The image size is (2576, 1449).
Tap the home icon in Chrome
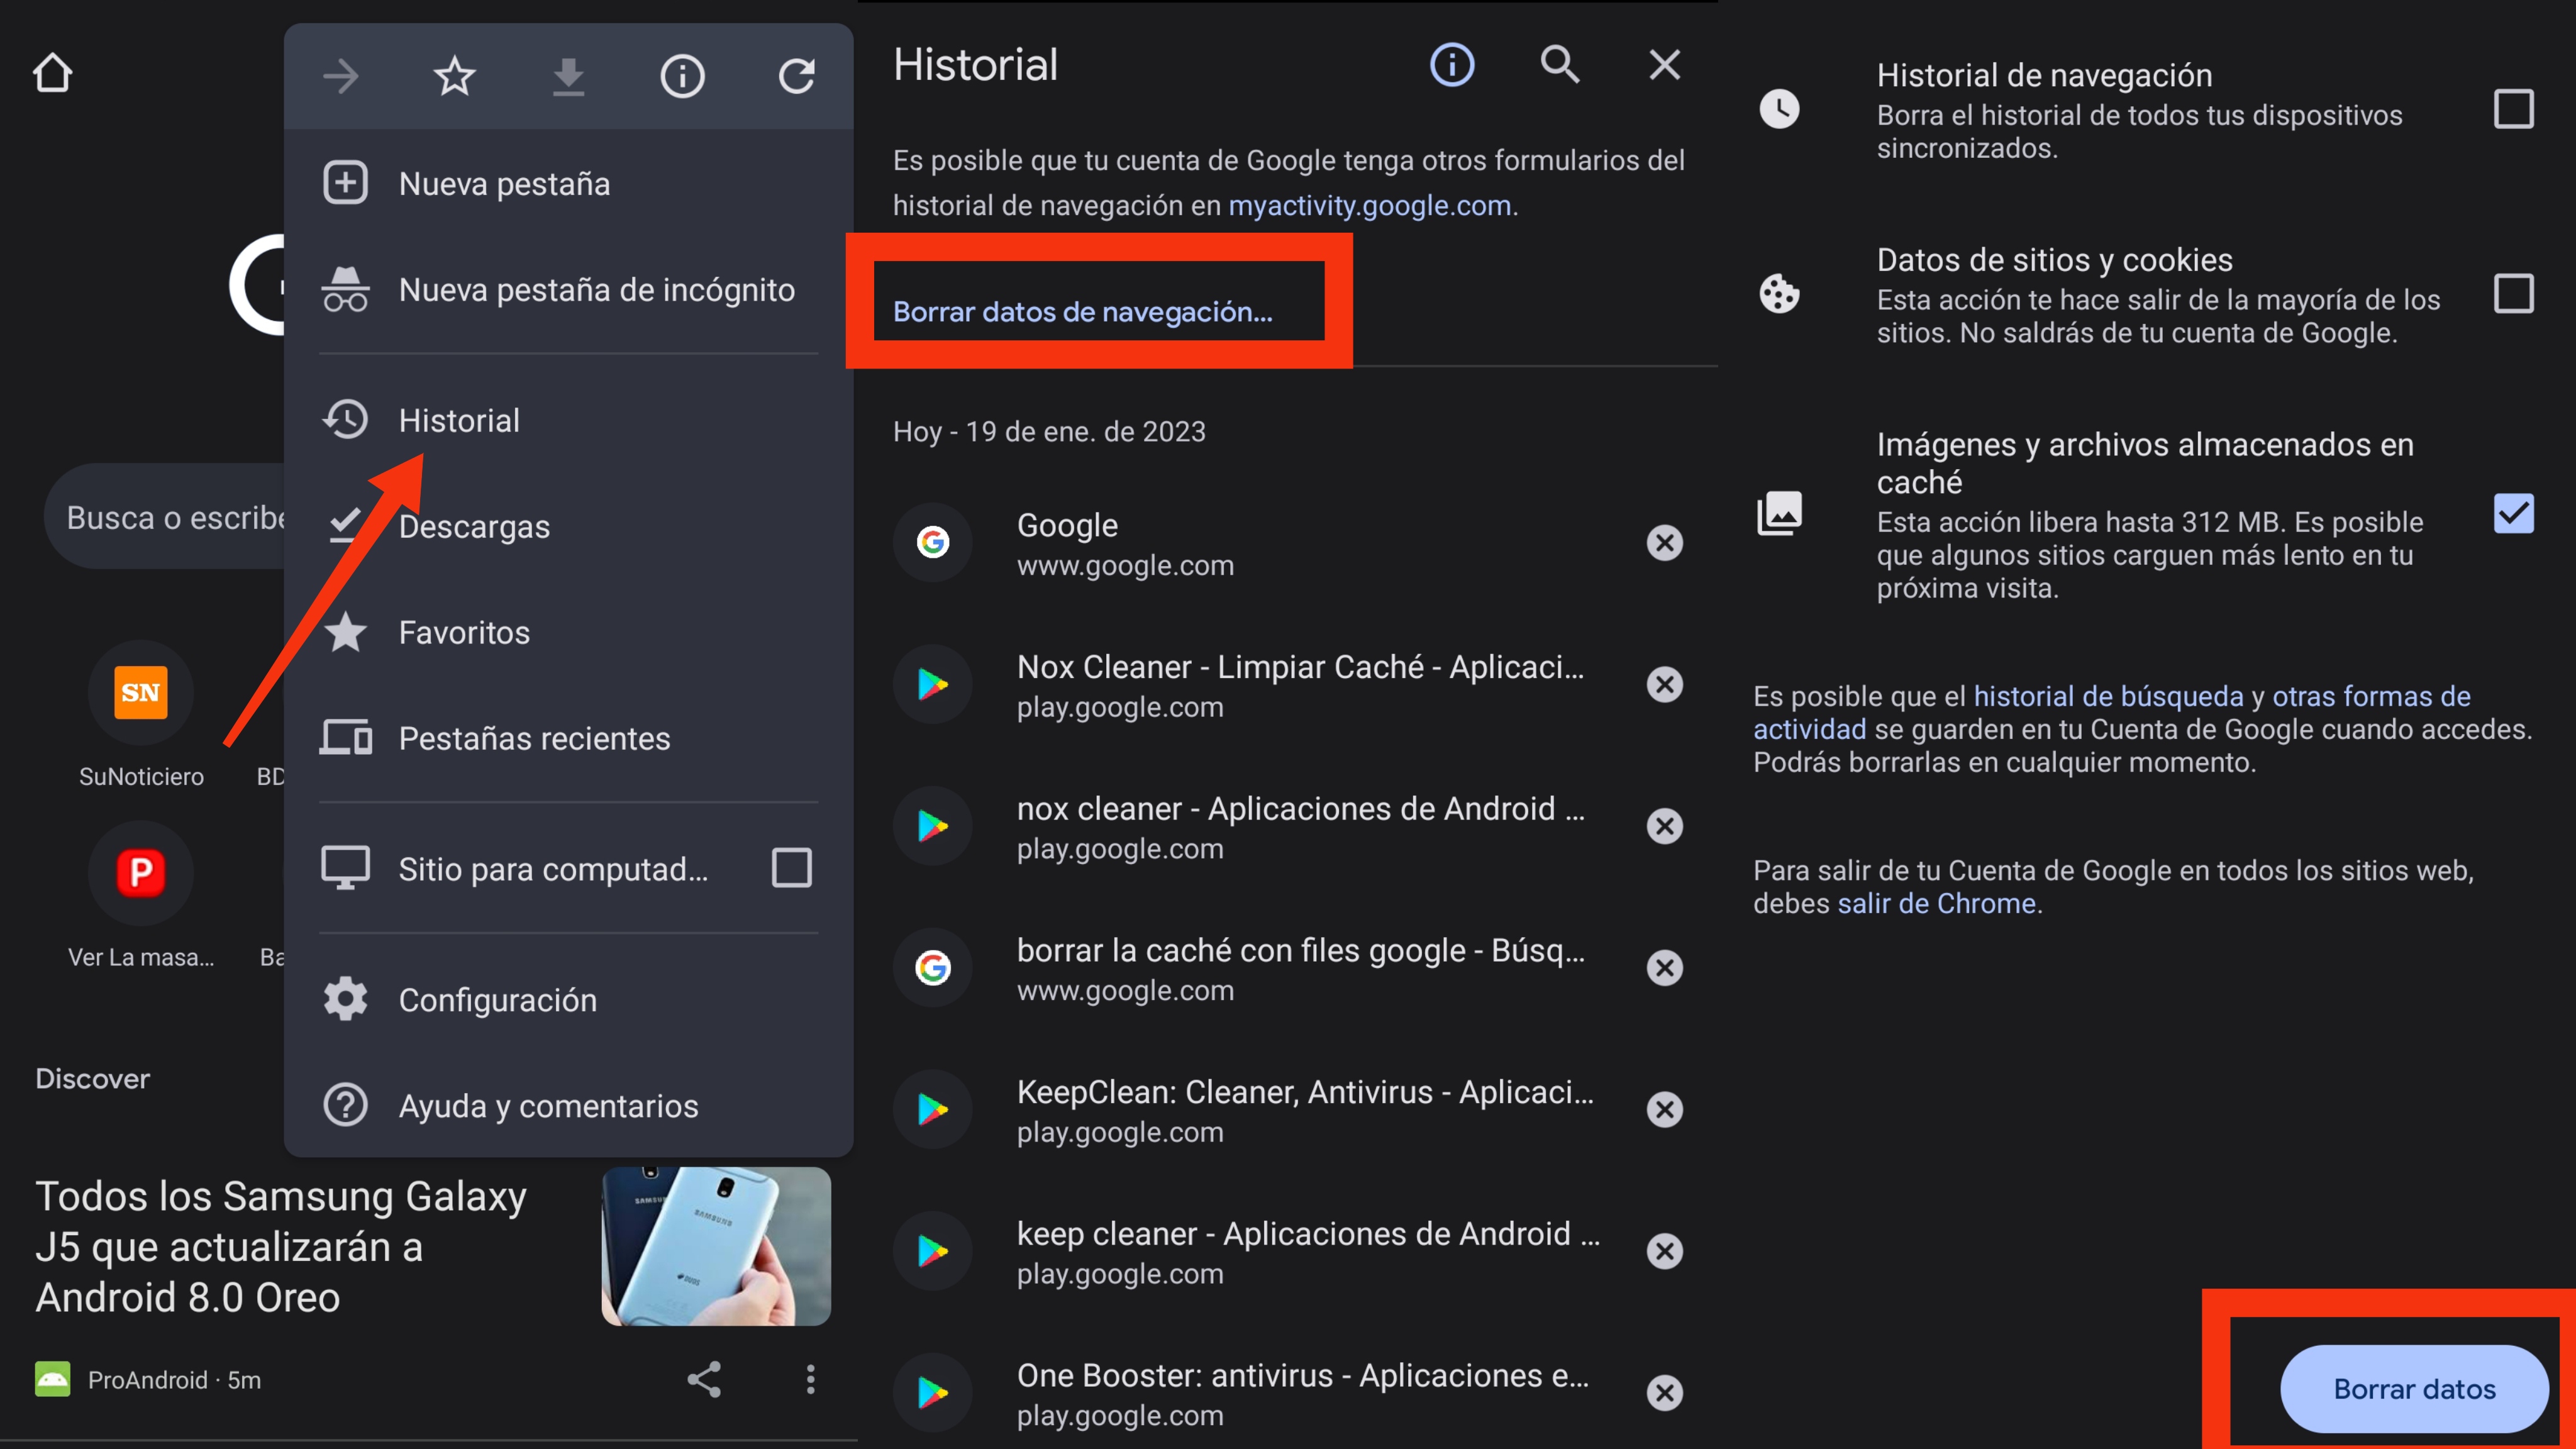[52, 74]
